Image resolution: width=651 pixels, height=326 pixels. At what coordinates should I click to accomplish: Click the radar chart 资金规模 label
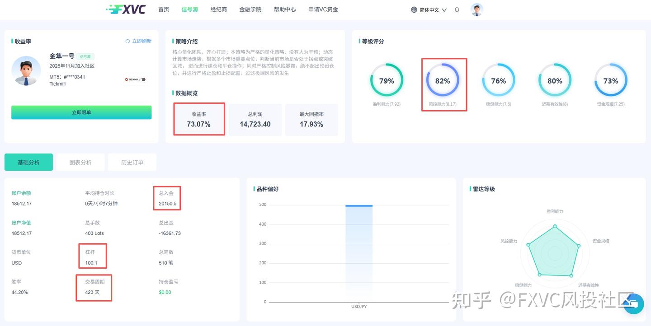(x=601, y=241)
